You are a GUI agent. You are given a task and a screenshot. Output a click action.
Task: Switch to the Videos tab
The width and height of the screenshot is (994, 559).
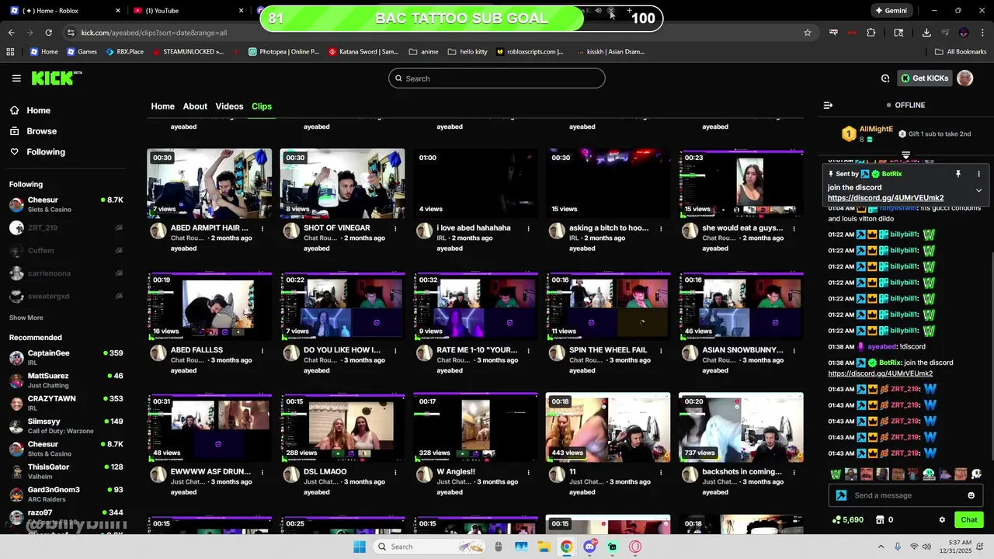[x=229, y=106]
